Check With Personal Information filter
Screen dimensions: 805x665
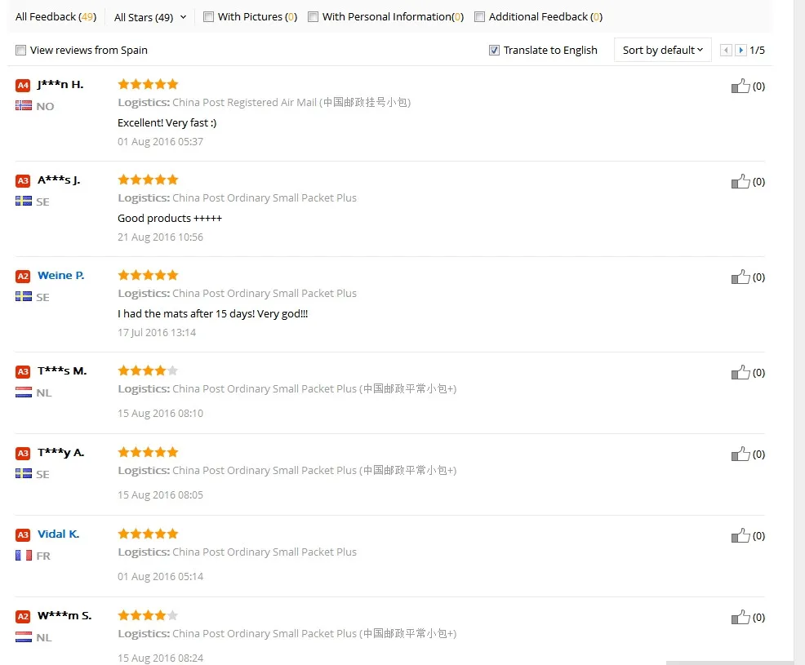click(313, 17)
